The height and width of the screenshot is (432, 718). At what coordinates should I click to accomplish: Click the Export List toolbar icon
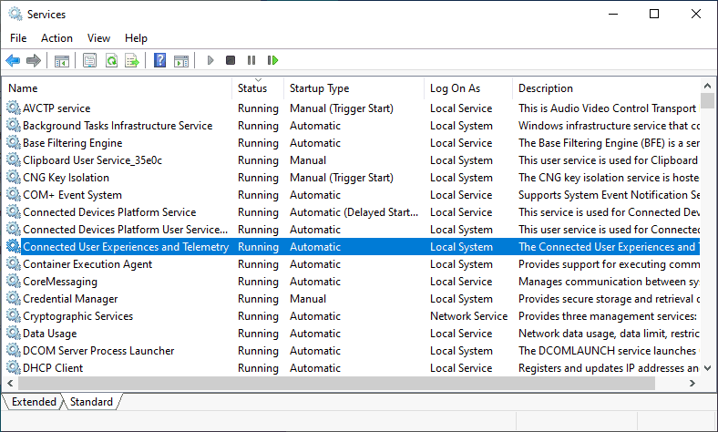tap(132, 60)
